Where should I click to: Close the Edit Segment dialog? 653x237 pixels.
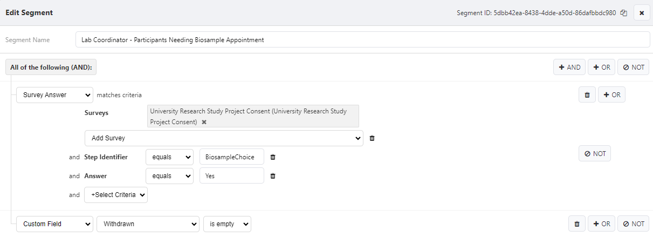click(x=642, y=12)
